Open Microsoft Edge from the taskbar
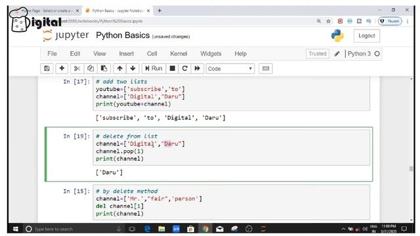The width and height of the screenshot is (420, 236). coord(147,229)
